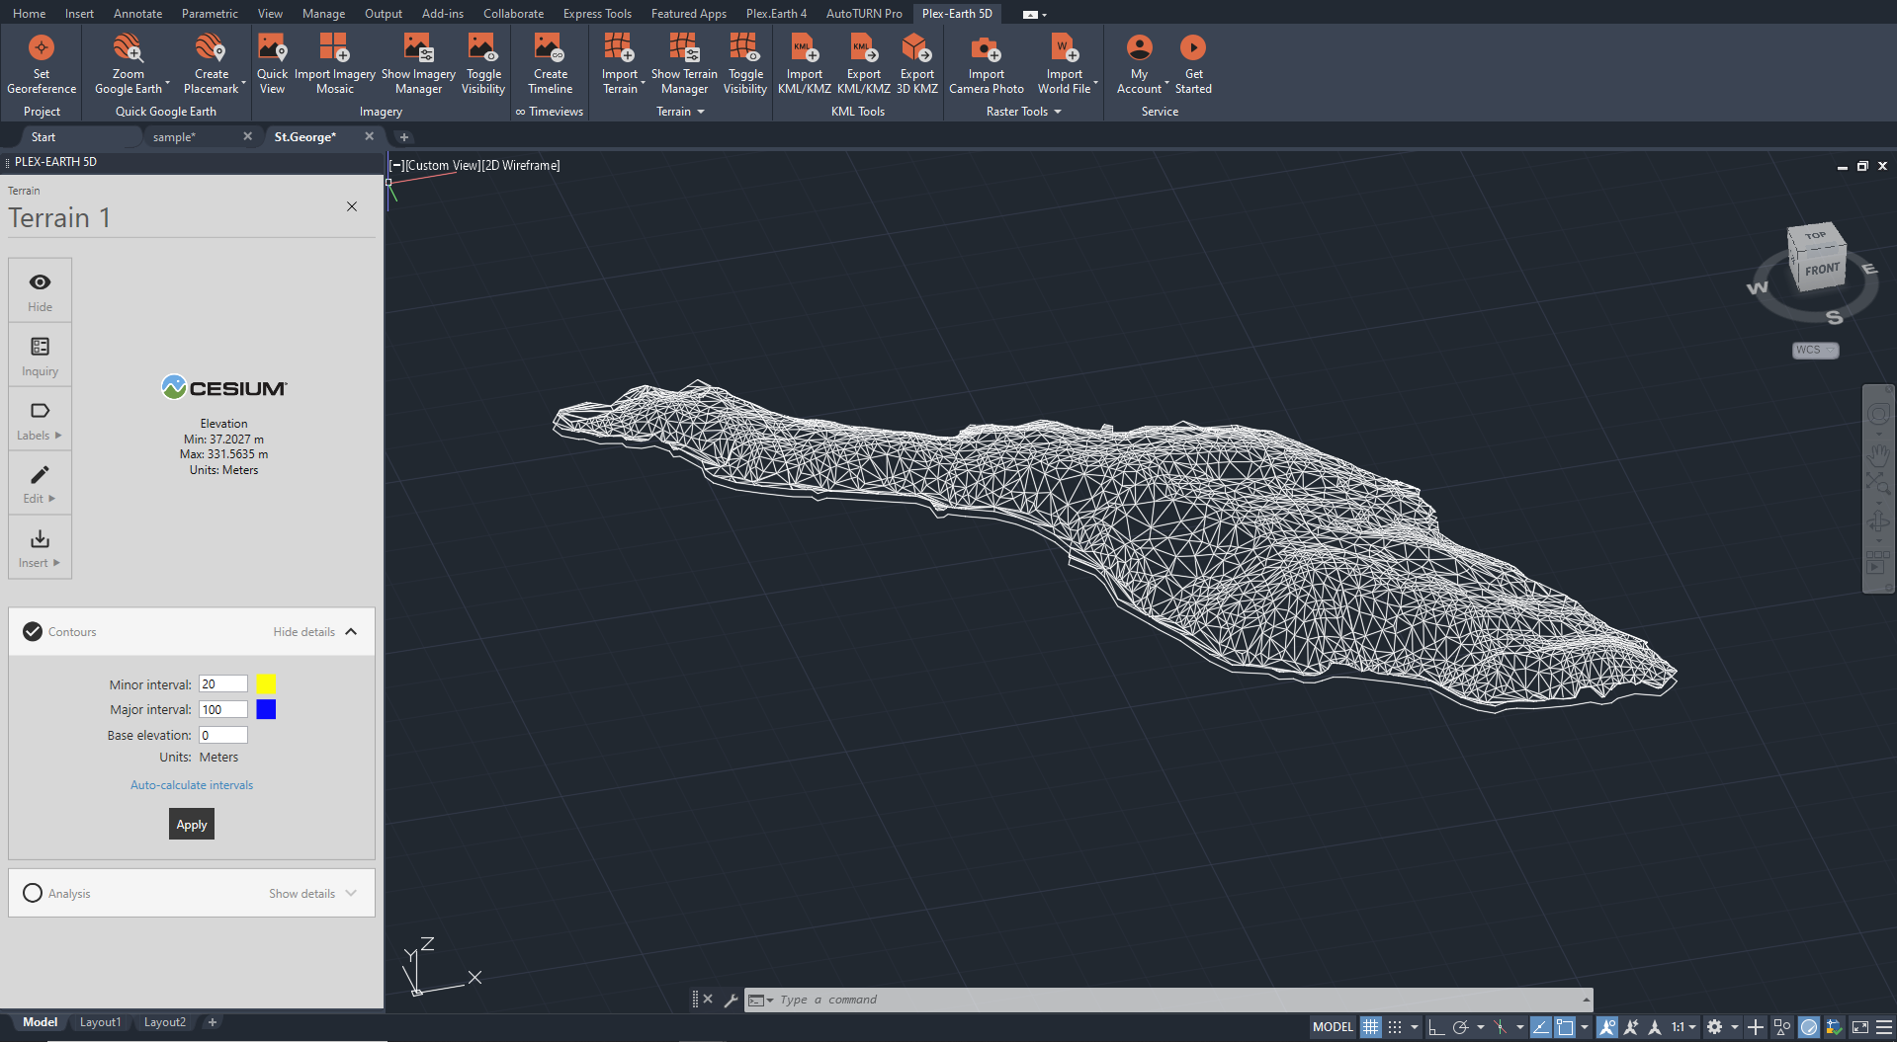Pick the blue major interval color
This screenshot has height=1042, width=1897.
[x=266, y=709]
